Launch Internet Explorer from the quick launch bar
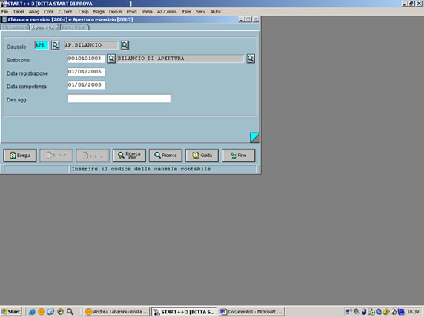424x317 pixels. 32,312
